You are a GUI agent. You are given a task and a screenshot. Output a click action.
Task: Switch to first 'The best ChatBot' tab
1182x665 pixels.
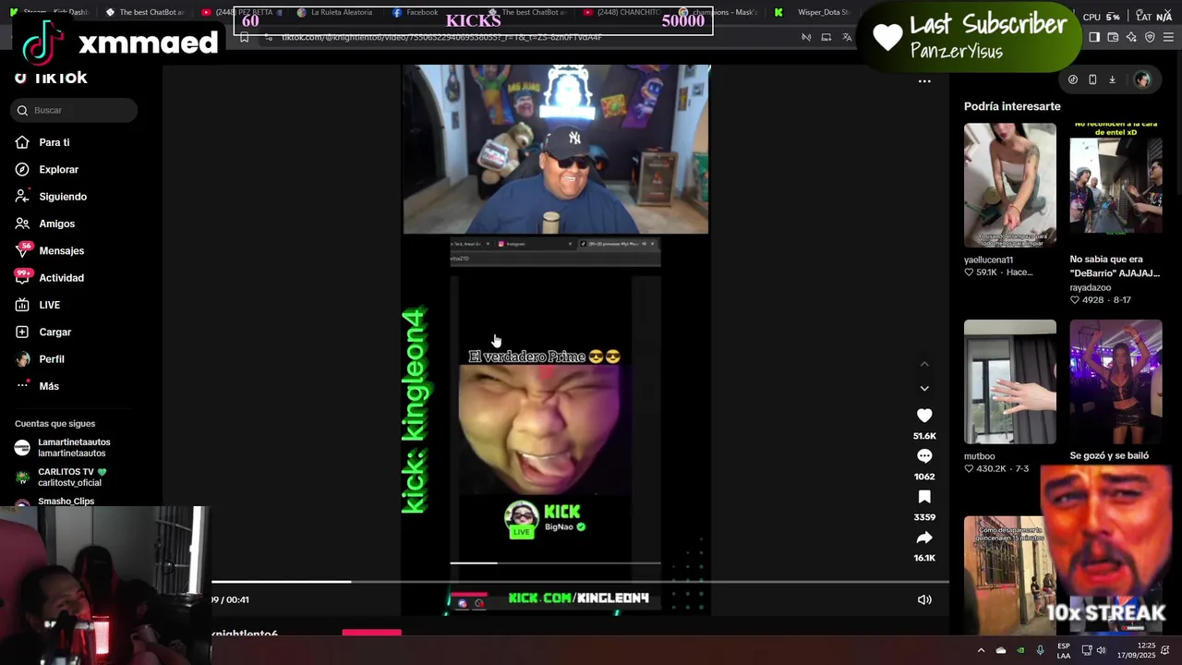coord(145,12)
